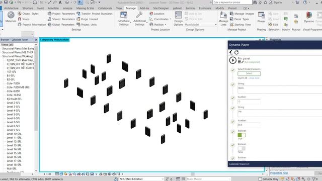Click the 1 : 100 view scale

[47, 174]
